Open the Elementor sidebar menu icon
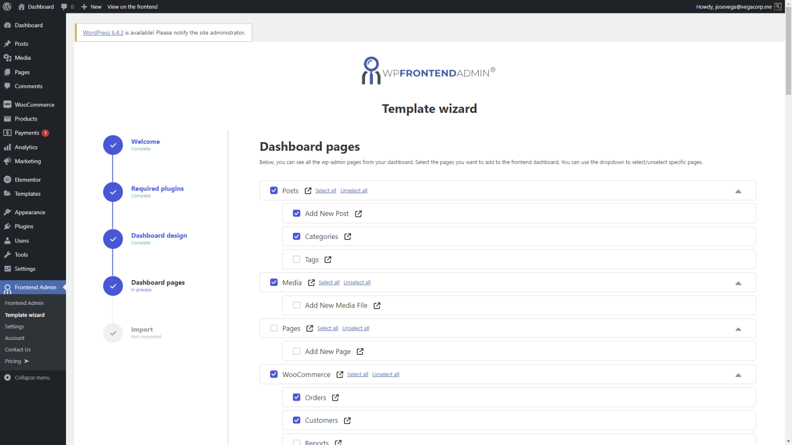The image size is (792, 445). coord(8,179)
